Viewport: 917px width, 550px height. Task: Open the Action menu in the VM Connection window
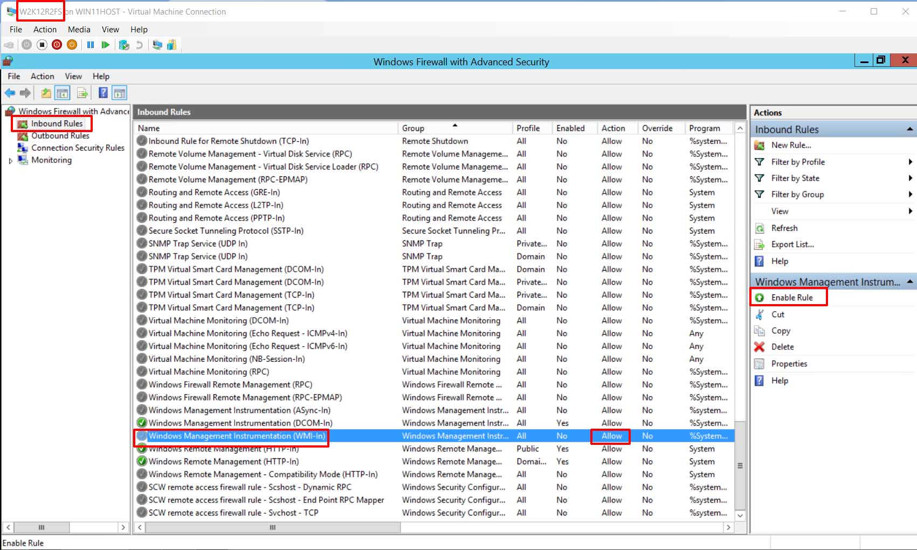pos(45,29)
